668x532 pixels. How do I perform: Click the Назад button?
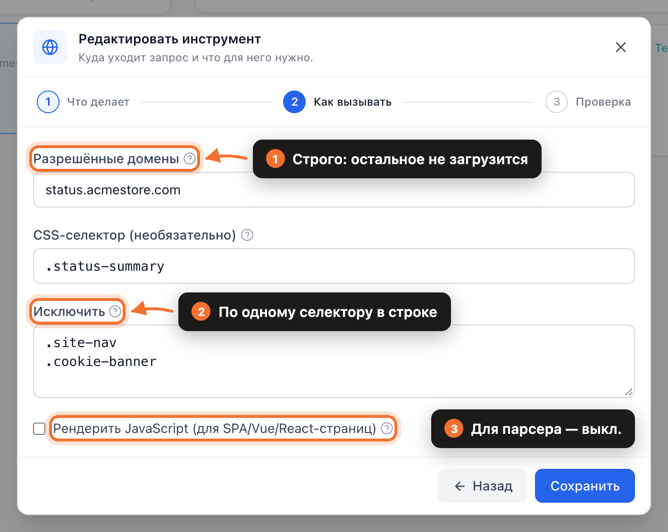[x=483, y=486]
